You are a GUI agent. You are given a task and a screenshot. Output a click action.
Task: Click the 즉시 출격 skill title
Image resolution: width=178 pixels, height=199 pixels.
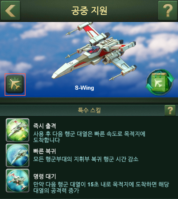pos(44,126)
